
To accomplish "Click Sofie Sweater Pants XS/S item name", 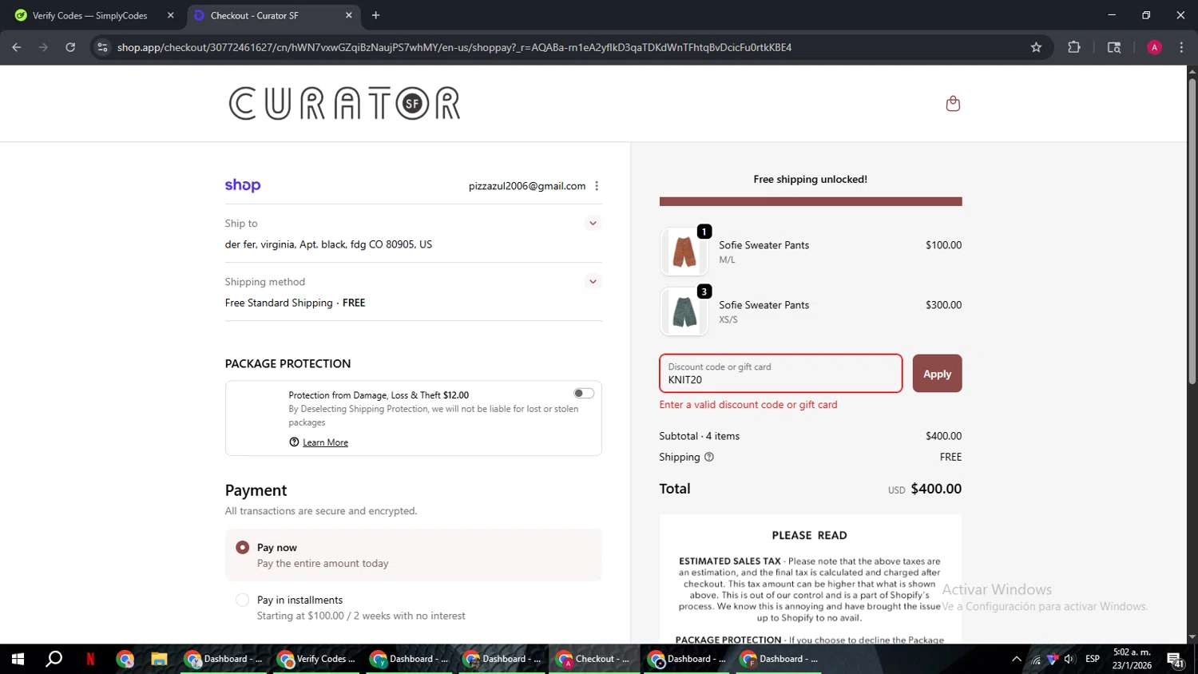I will click(x=764, y=305).
